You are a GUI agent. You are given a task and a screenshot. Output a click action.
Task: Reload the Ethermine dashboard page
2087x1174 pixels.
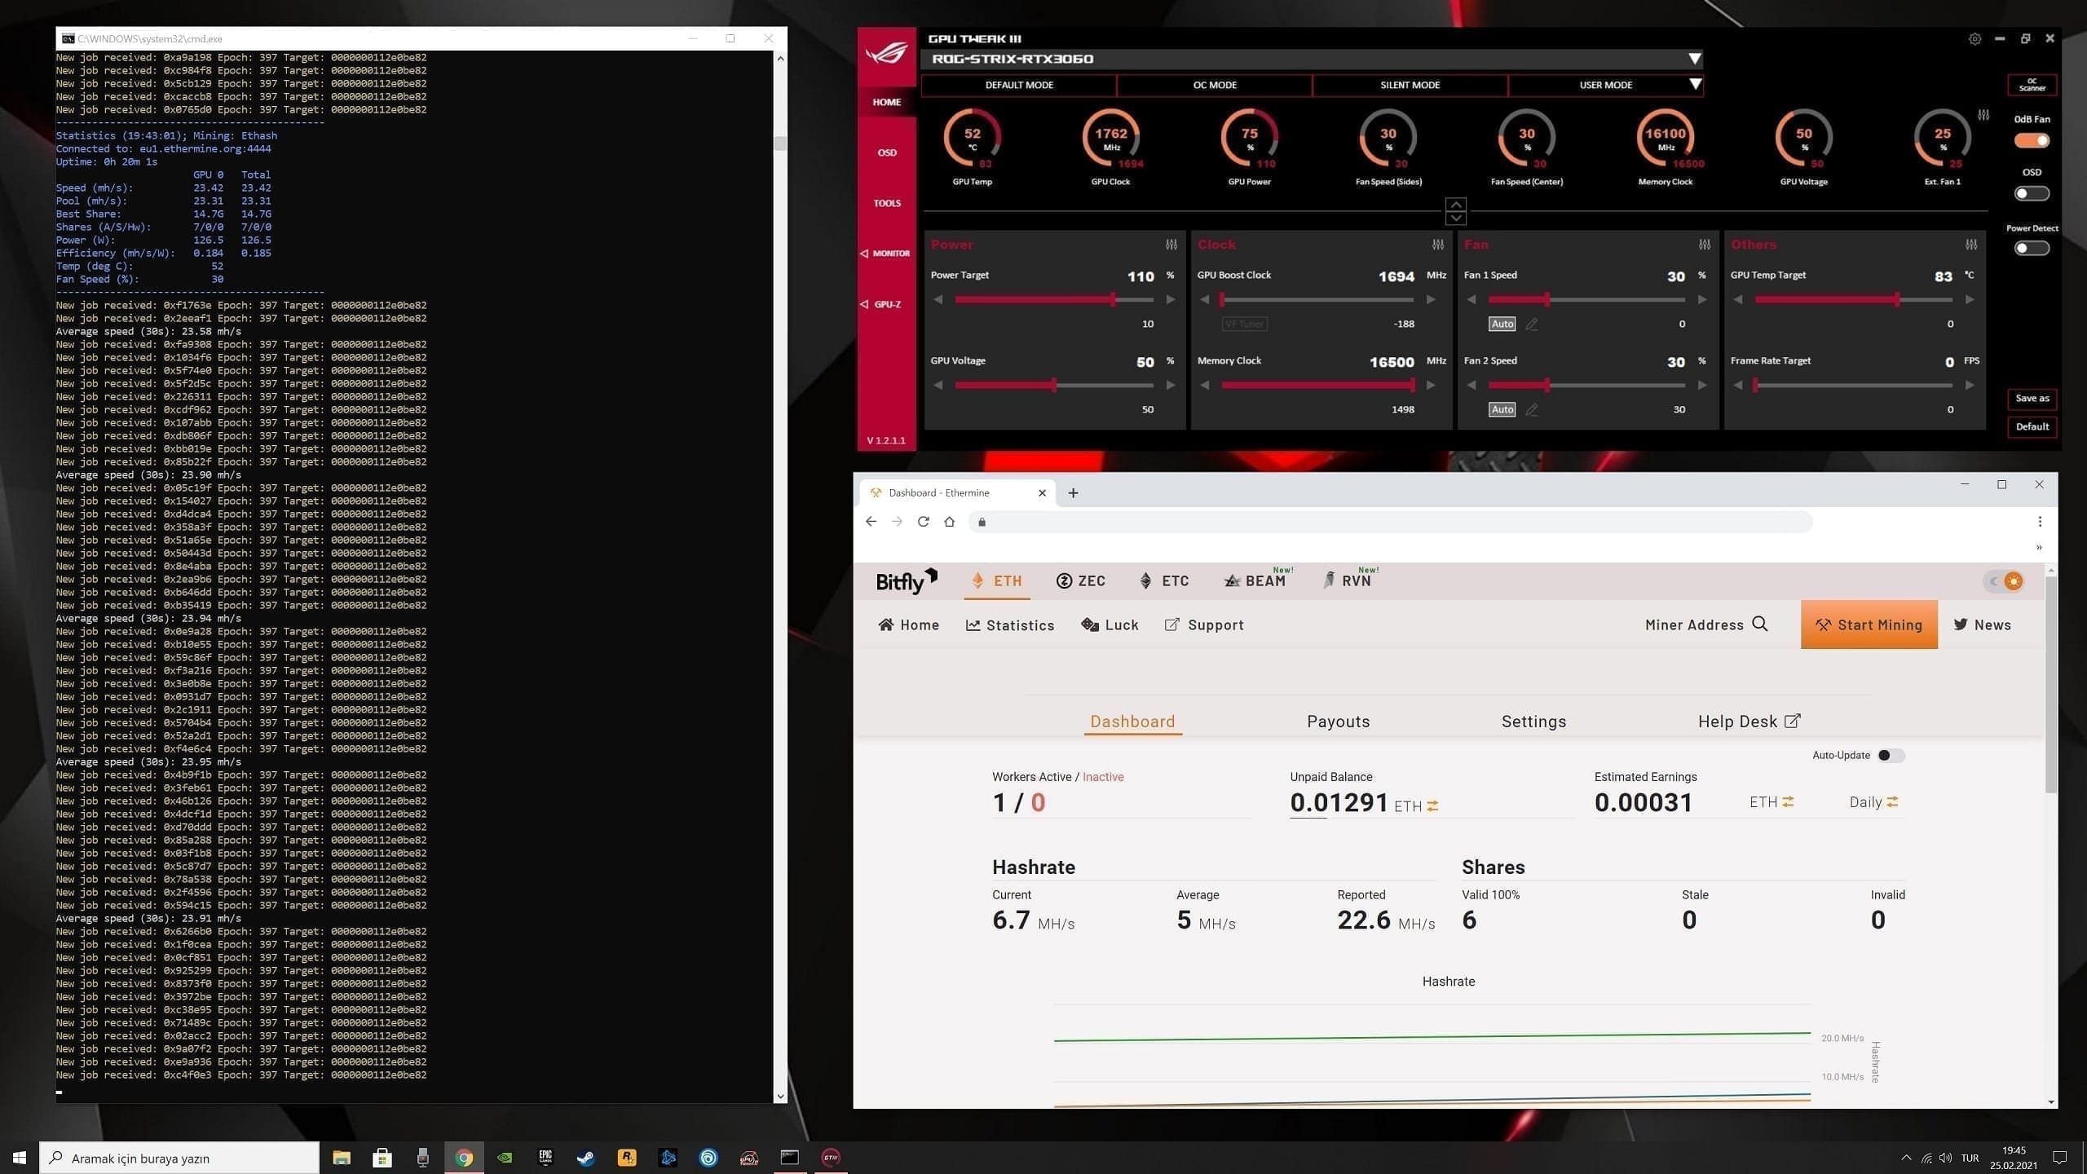click(x=923, y=522)
